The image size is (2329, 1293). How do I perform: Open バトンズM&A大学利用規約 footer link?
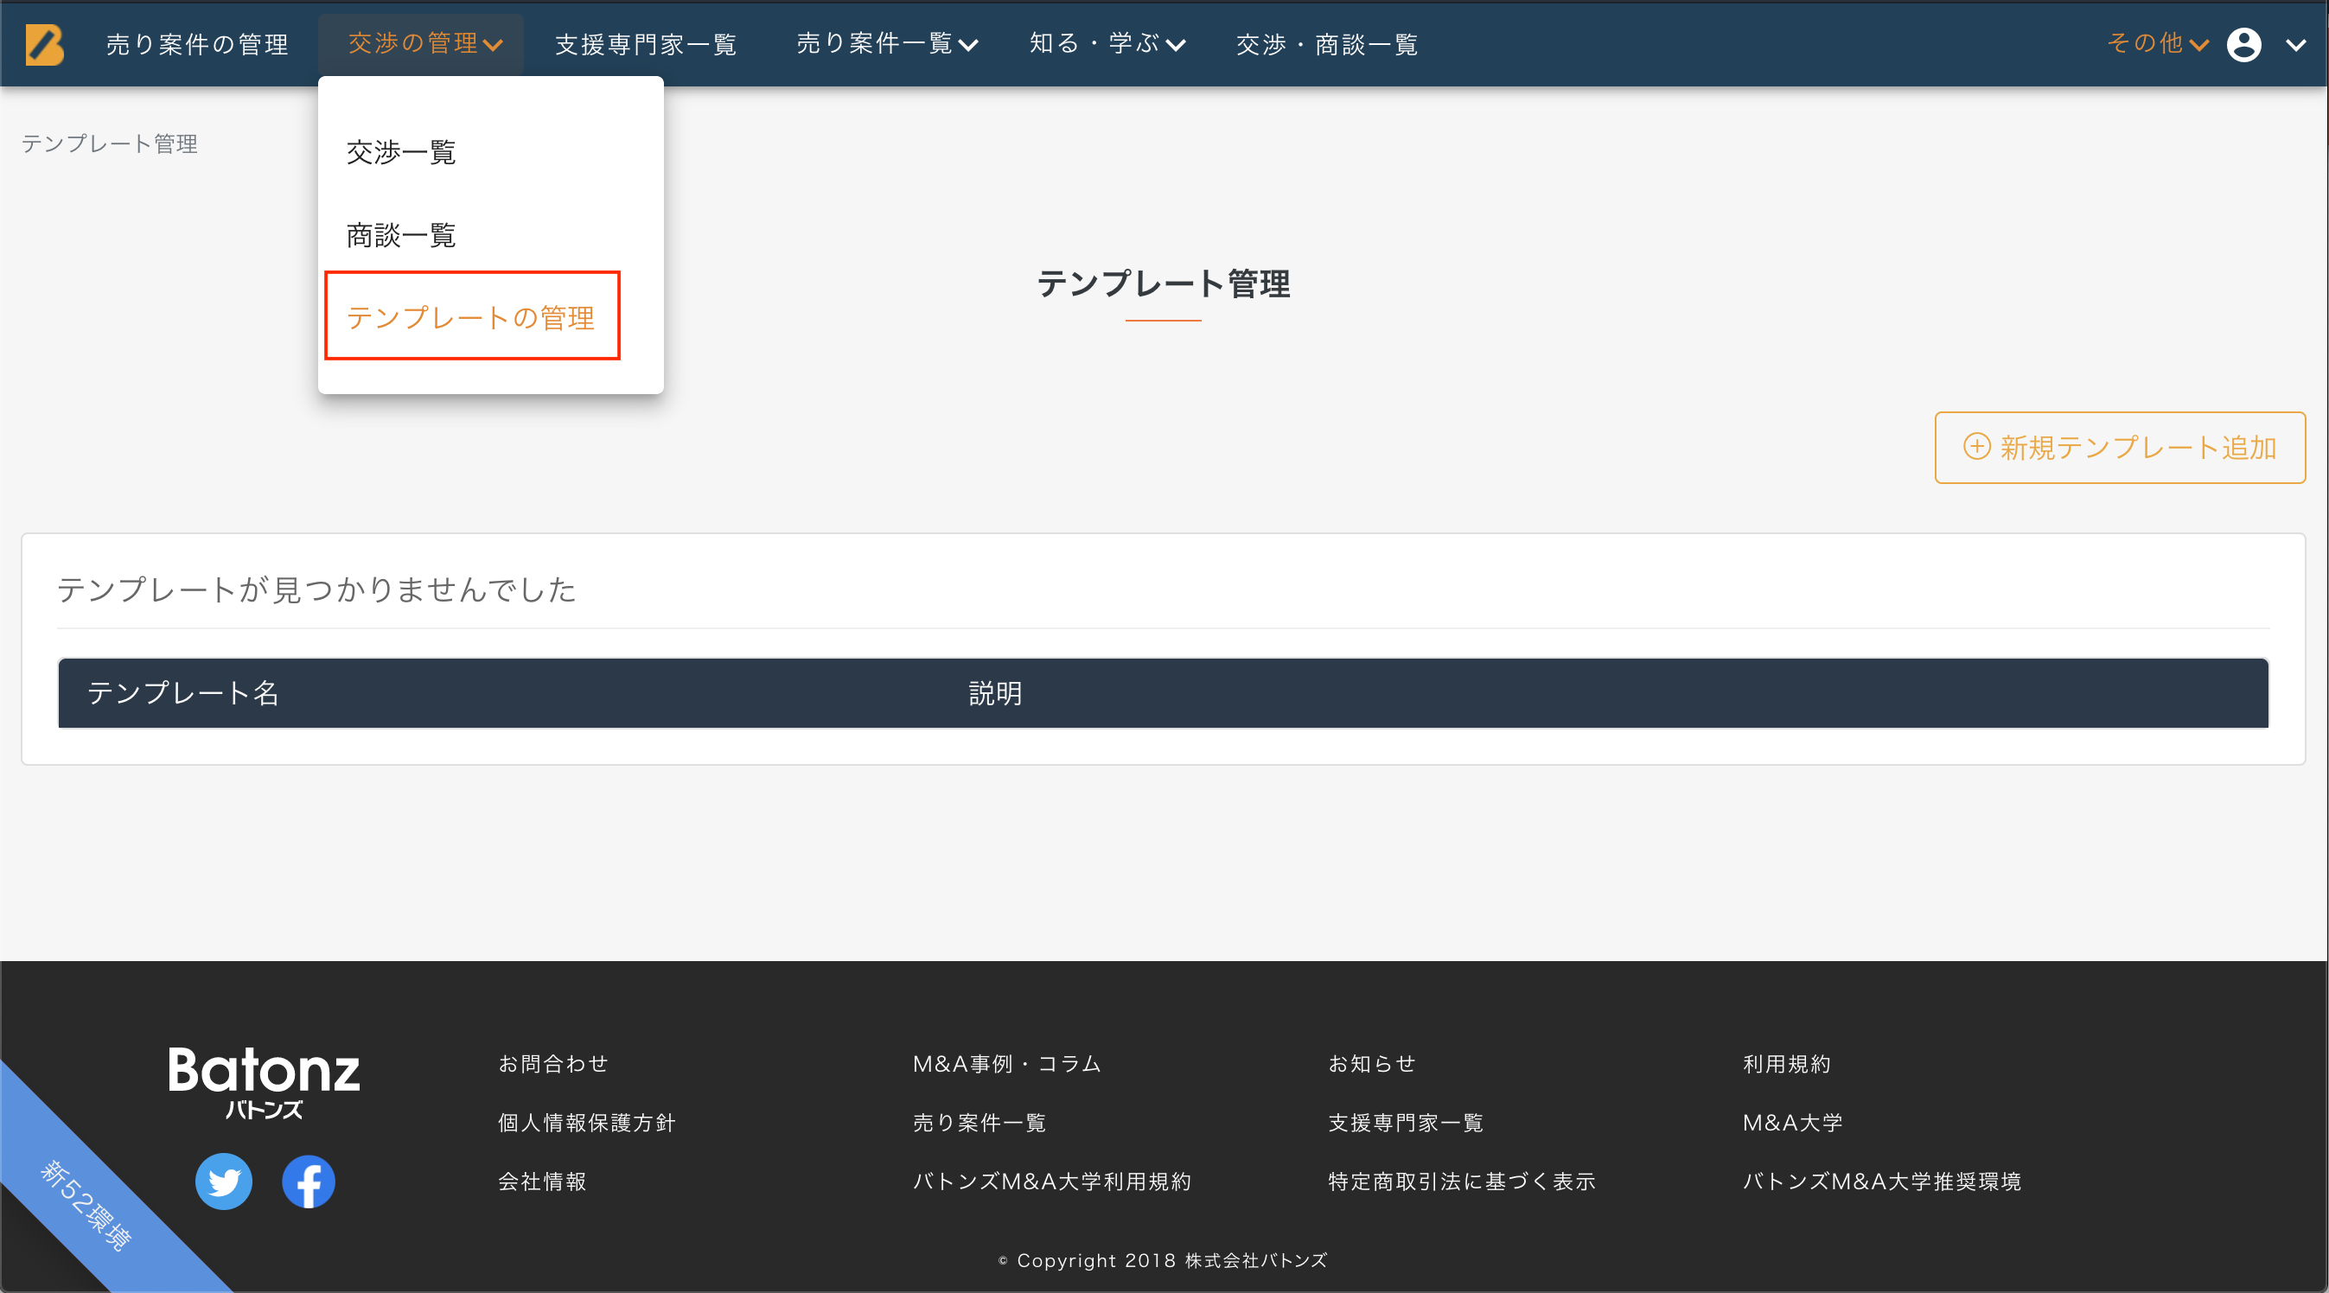point(1051,1182)
